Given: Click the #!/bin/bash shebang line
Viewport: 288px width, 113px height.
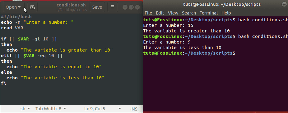Looking at the screenshot, I should tap(16, 17).
